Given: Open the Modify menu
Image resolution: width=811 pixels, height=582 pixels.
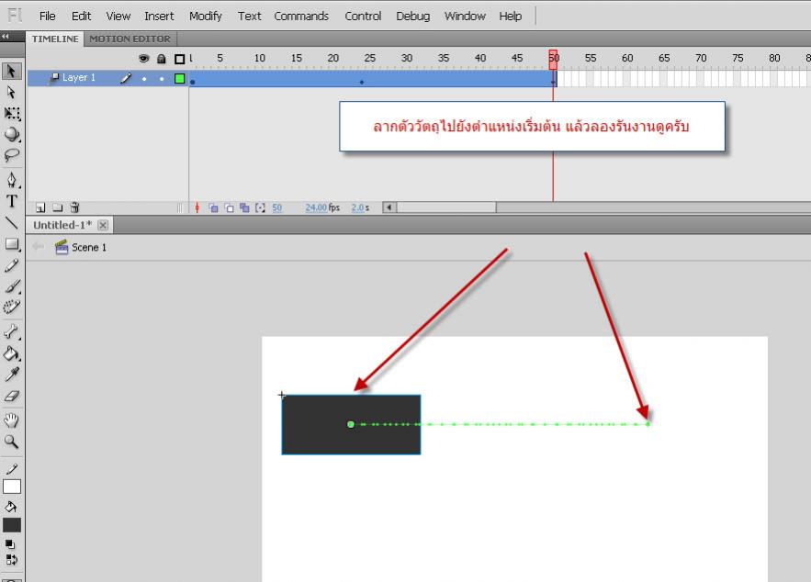Looking at the screenshot, I should pos(205,16).
